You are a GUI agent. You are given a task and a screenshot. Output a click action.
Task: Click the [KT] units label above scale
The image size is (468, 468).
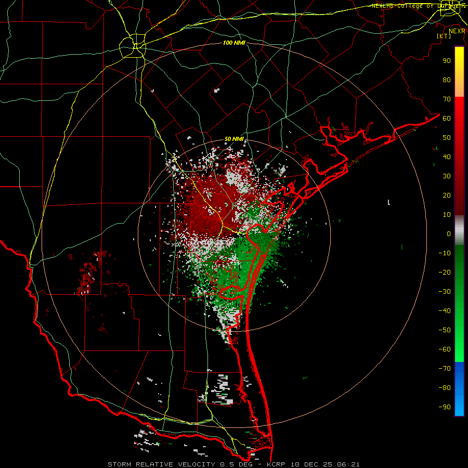(x=444, y=36)
